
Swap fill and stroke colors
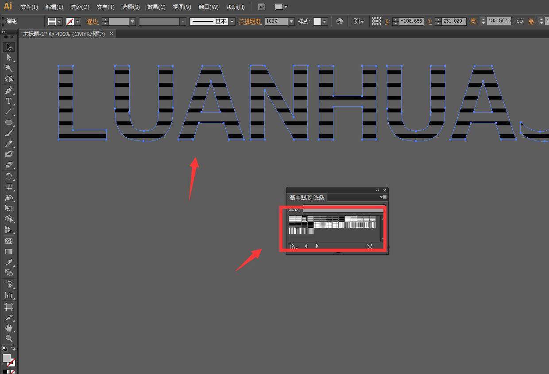tap(13, 349)
